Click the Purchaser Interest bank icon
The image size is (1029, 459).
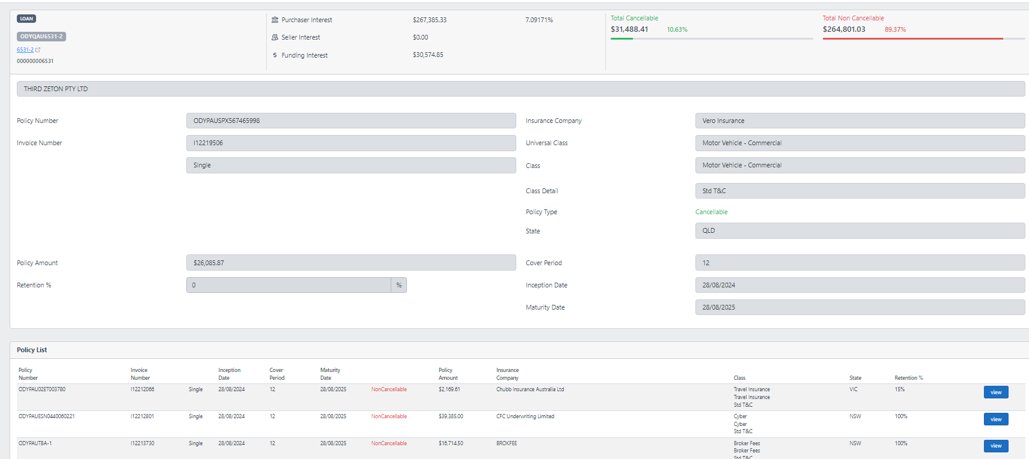pyautogui.click(x=275, y=20)
